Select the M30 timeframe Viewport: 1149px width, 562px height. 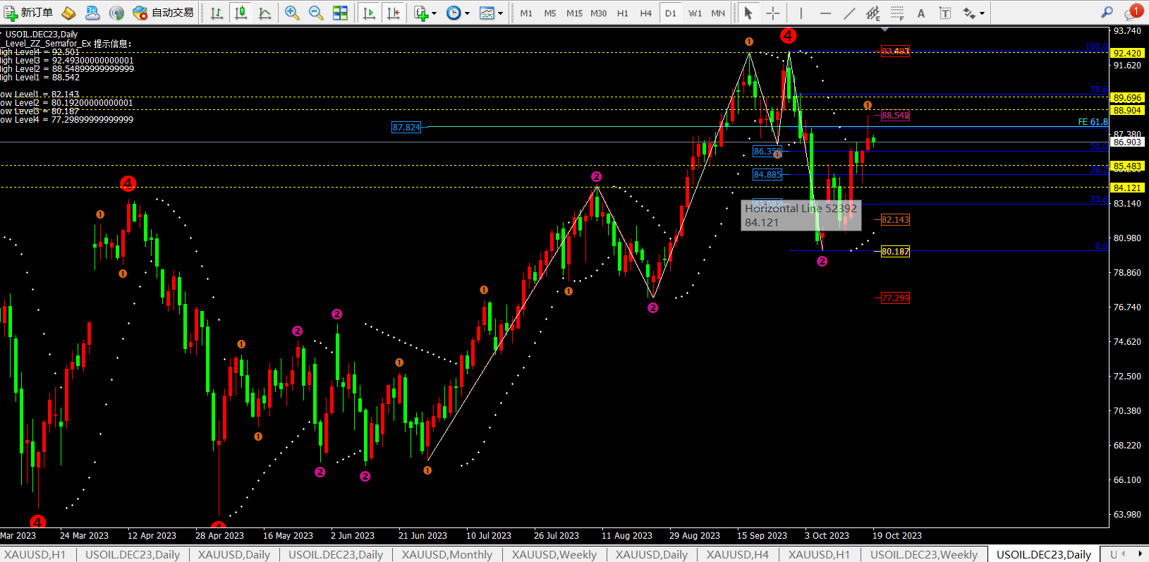(x=598, y=13)
